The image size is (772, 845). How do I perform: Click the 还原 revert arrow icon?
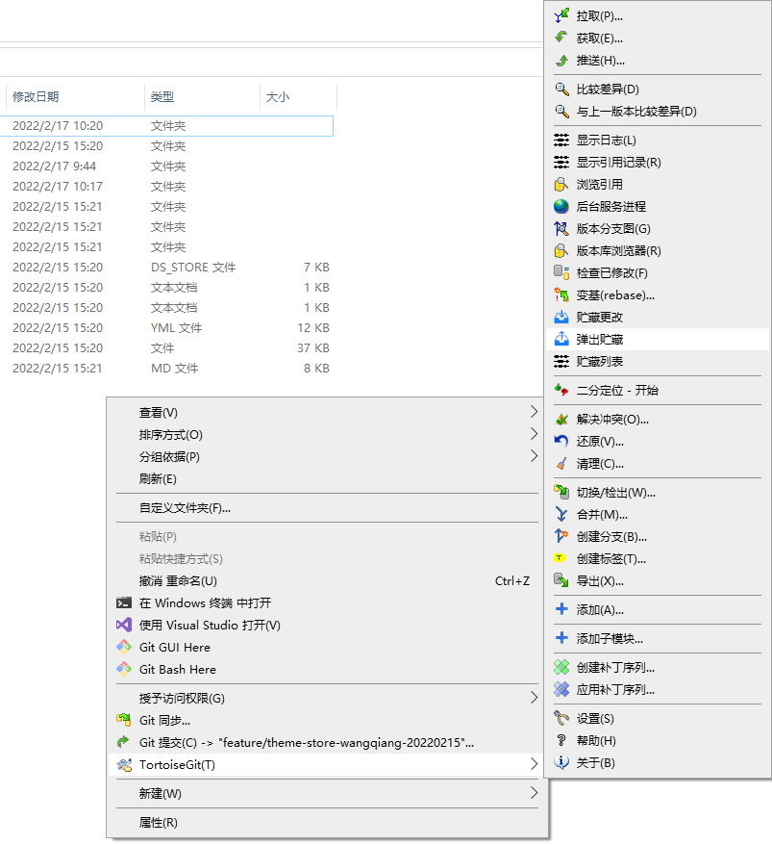tap(561, 441)
